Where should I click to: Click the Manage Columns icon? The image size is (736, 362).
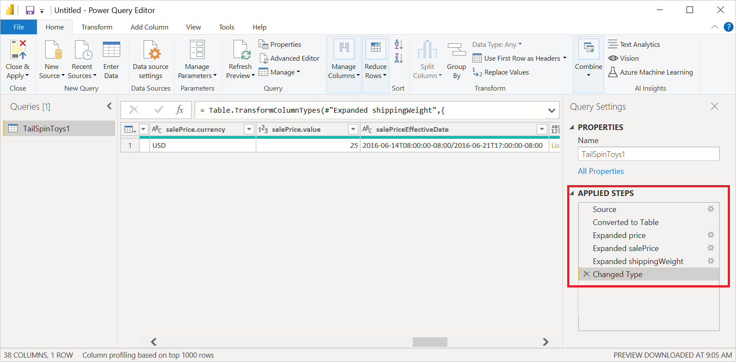pos(344,49)
